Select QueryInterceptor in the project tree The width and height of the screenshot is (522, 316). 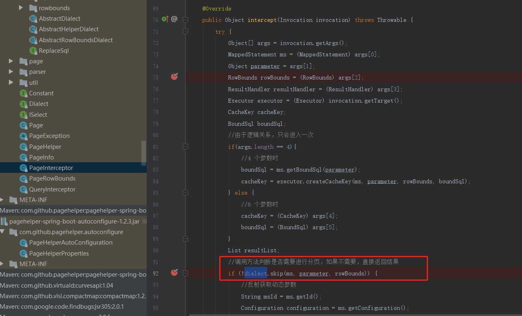coord(52,189)
